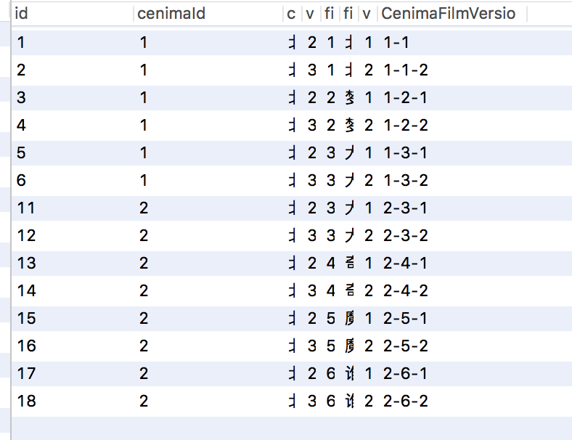Select the cell with value 2-4-1
Viewport: 572px width, 440px height.
405,264
